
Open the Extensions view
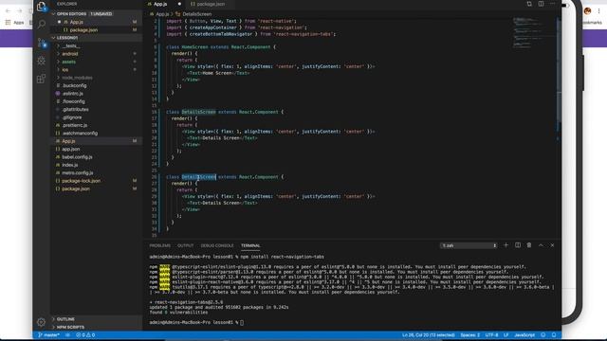(41, 79)
